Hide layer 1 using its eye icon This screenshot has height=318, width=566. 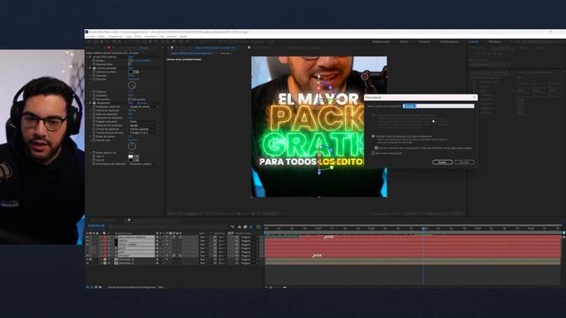[x=88, y=238]
